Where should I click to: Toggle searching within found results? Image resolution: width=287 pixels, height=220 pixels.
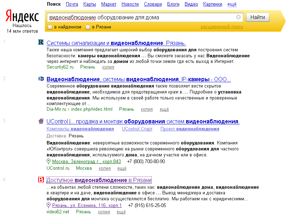click(x=49, y=27)
